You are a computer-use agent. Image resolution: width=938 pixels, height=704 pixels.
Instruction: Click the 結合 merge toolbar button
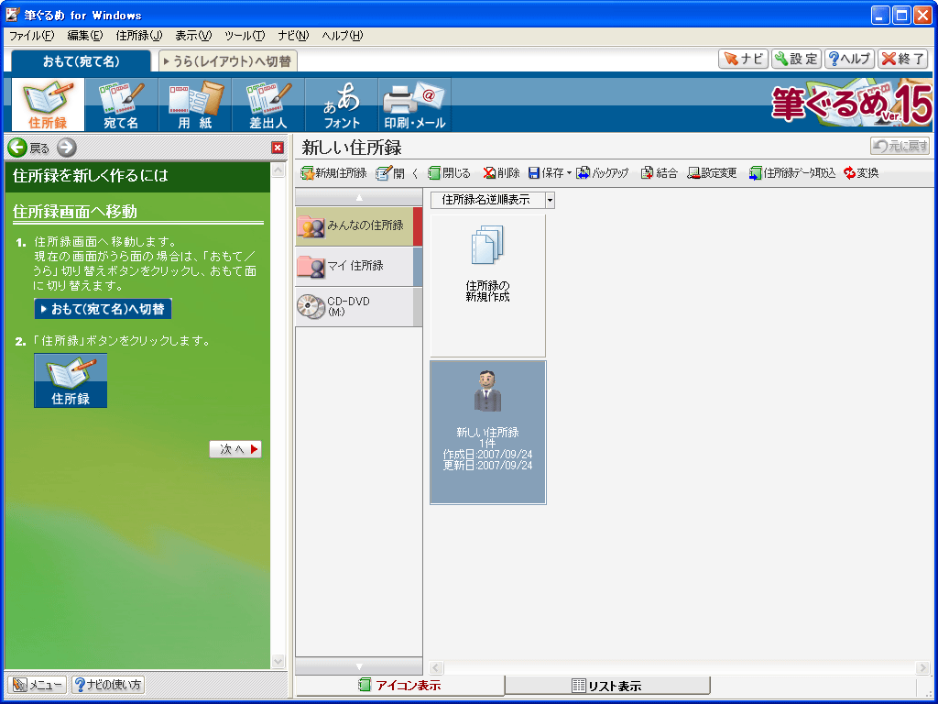[x=660, y=173]
